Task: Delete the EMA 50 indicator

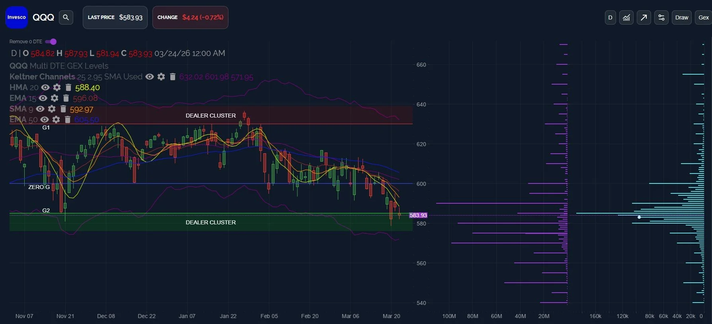Action: (67, 120)
